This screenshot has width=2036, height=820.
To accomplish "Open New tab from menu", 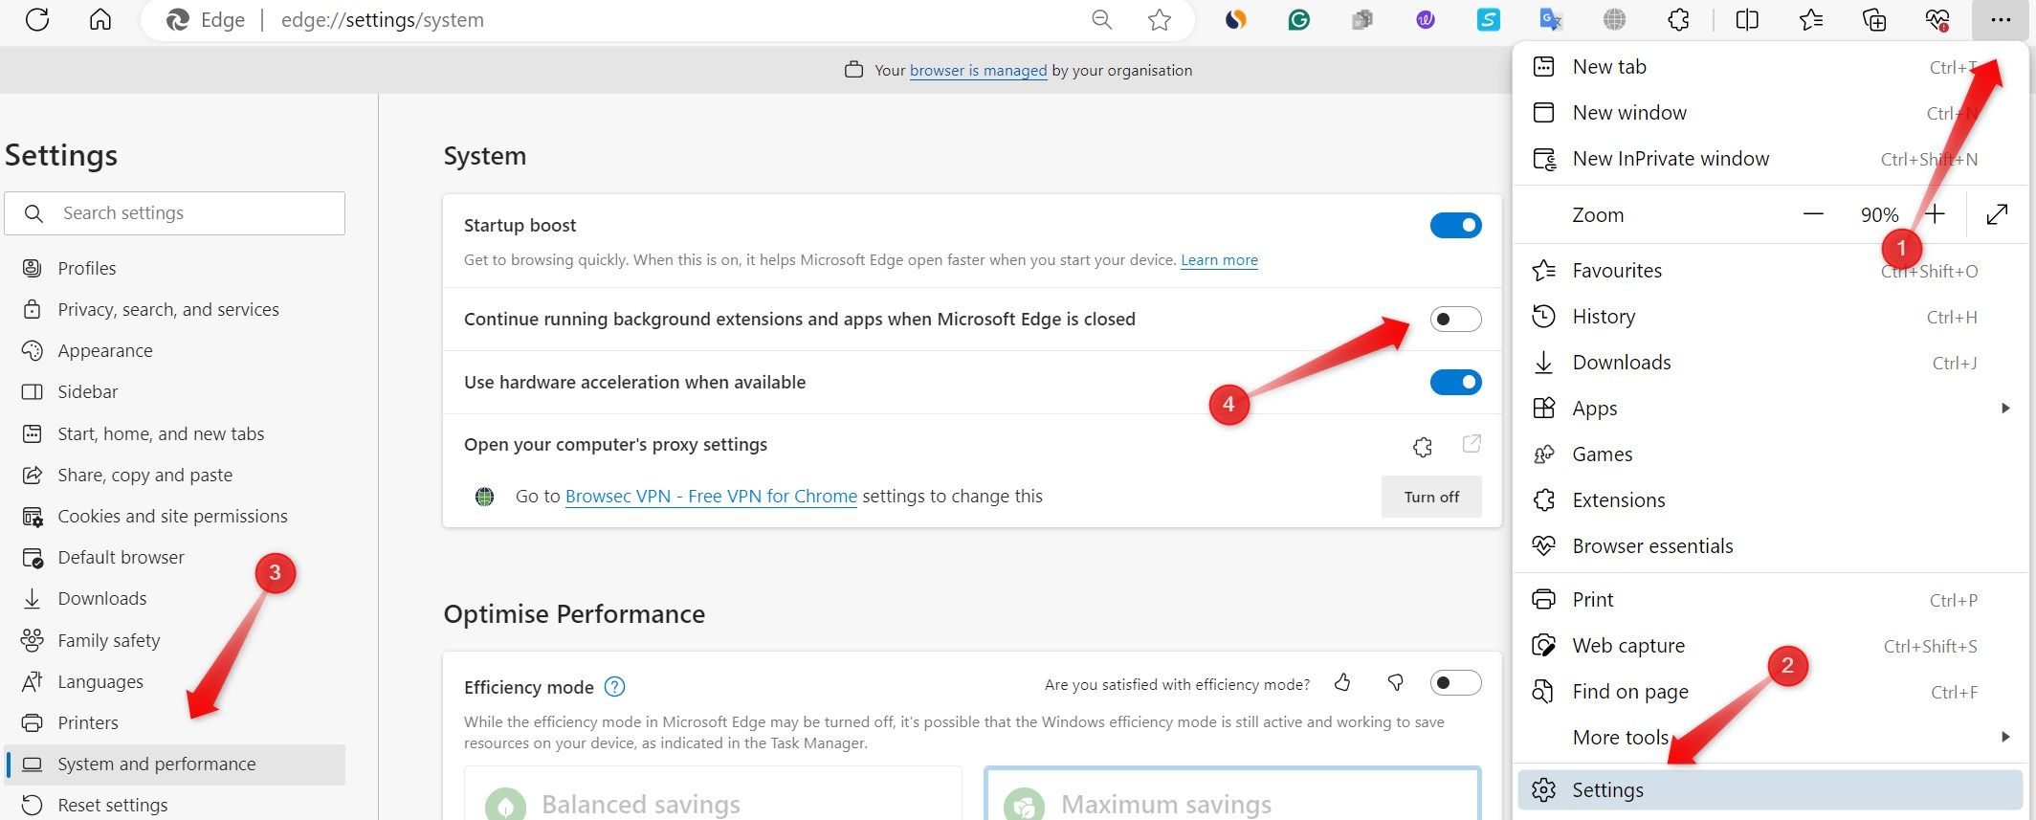I will [1770, 67].
